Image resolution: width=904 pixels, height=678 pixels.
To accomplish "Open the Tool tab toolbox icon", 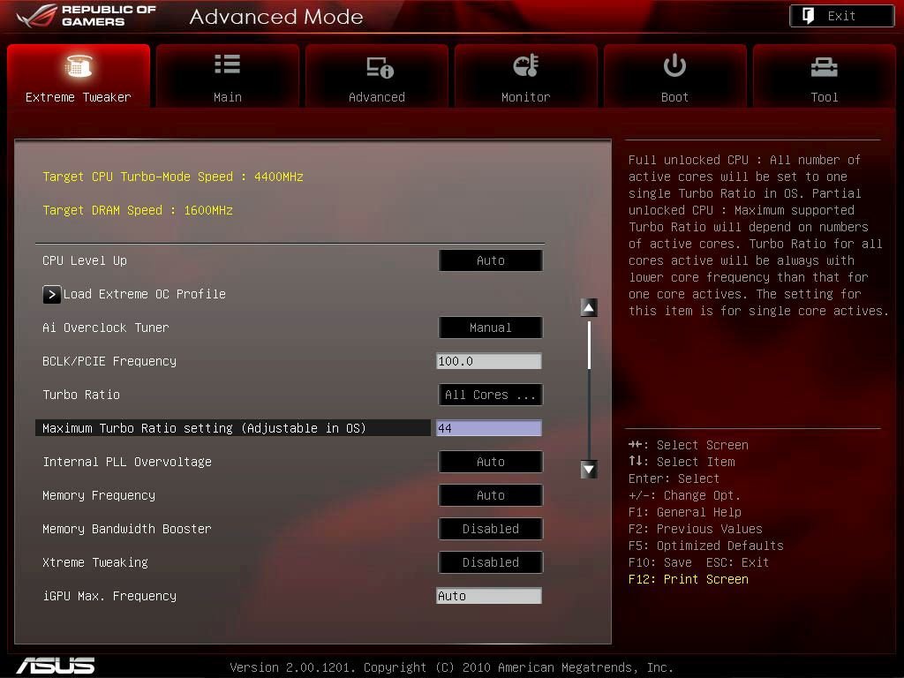I will point(824,67).
